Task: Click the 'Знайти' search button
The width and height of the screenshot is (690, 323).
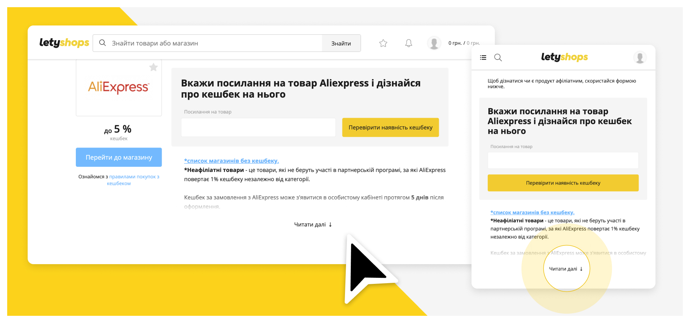Action: (x=341, y=43)
